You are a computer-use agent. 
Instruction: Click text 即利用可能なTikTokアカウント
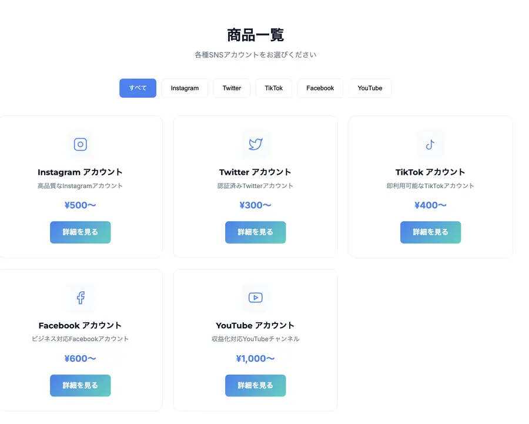[x=430, y=186]
